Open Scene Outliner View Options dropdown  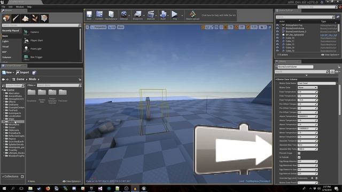coord(331,55)
